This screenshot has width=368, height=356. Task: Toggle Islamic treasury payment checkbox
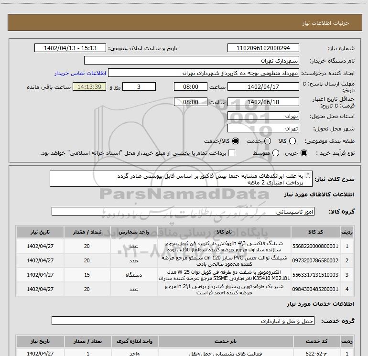pos(232,153)
